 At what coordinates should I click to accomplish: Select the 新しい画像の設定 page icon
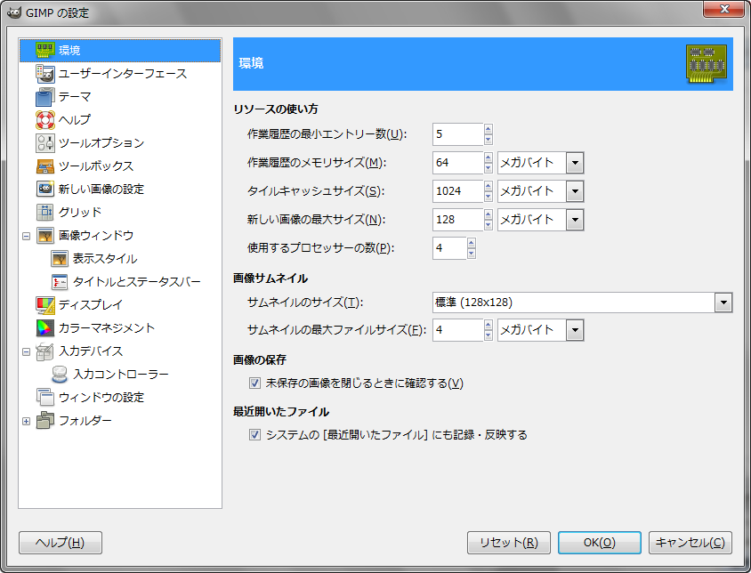46,190
